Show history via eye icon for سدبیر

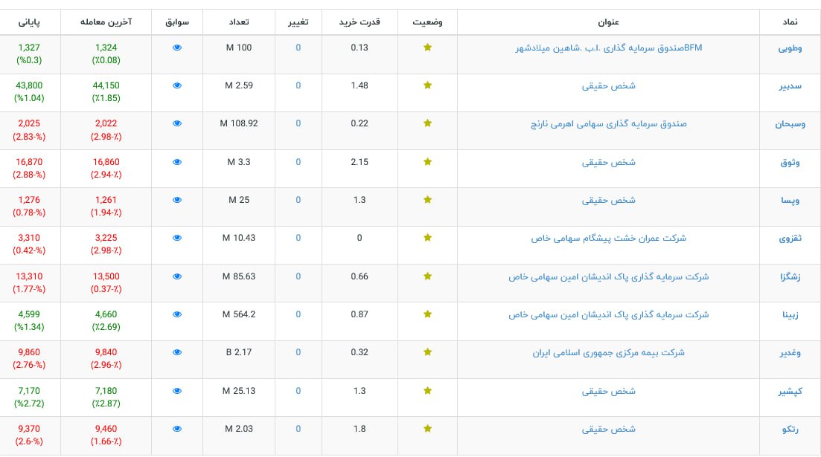click(x=177, y=85)
